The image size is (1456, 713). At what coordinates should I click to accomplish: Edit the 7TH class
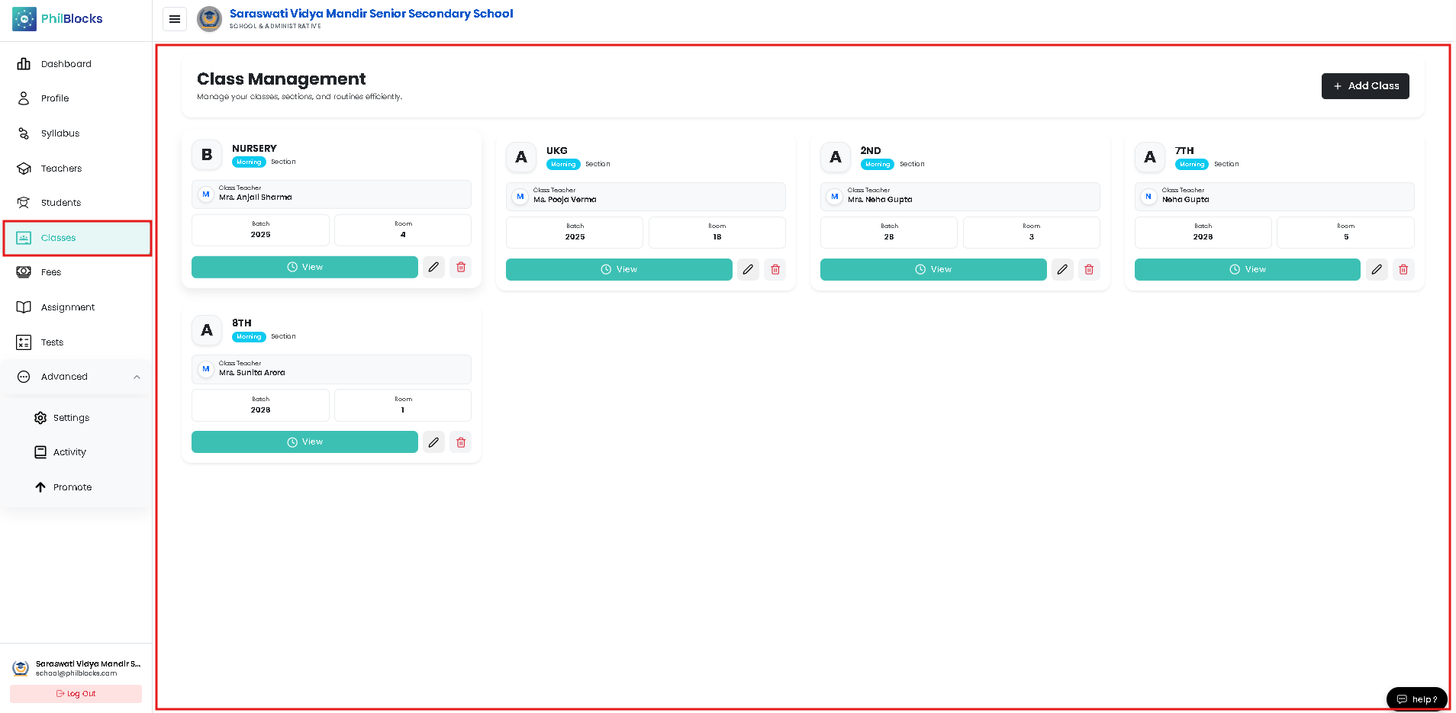[x=1377, y=269]
